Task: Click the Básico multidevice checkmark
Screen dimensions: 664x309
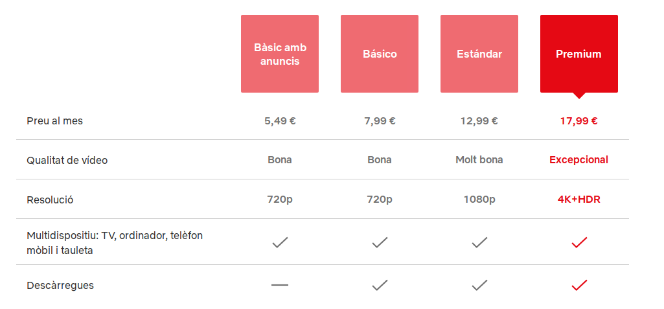Action: [x=380, y=242]
